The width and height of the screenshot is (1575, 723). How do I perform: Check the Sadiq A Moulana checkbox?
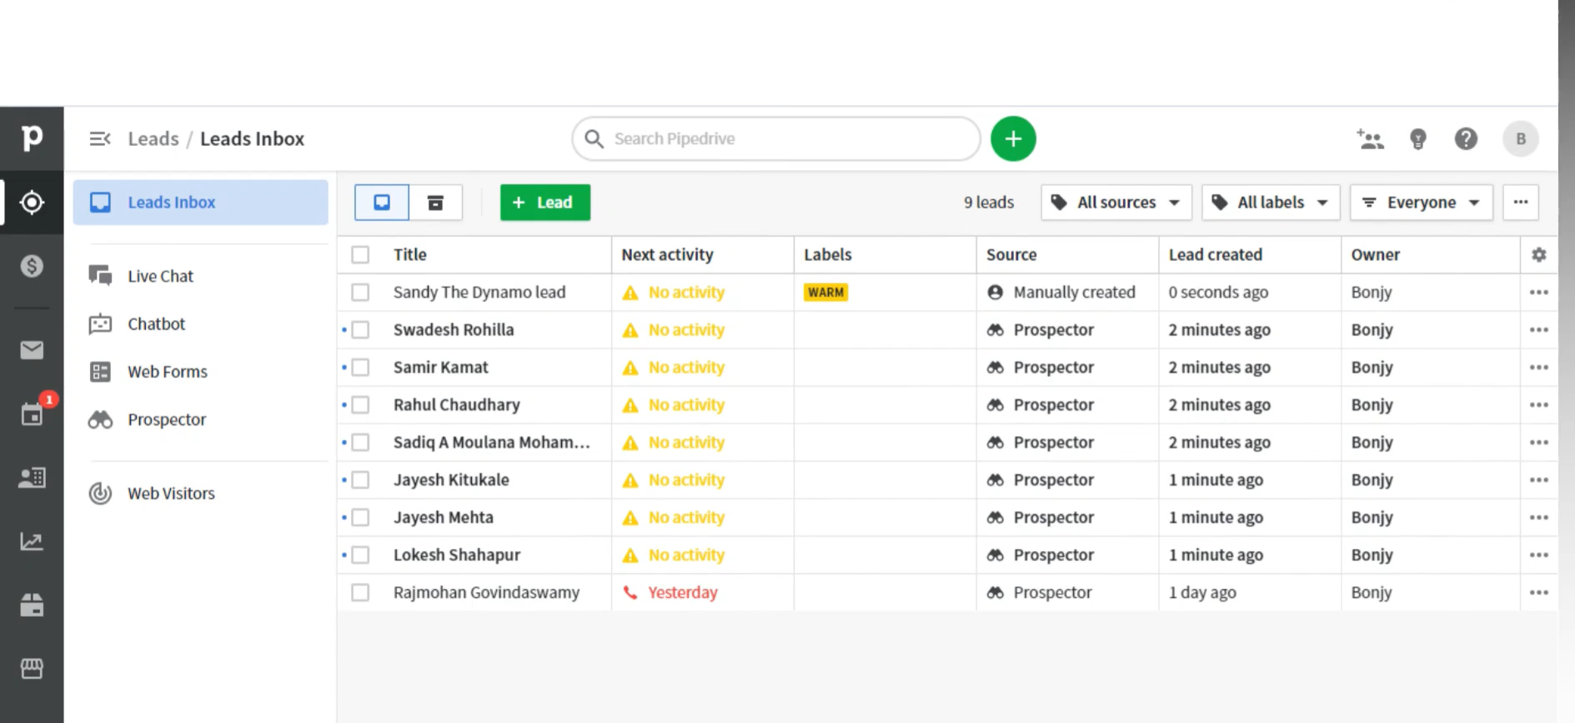pyautogui.click(x=360, y=442)
